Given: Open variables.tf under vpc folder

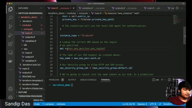Looking at the screenshot, I should pyautogui.click(x=30, y=61).
